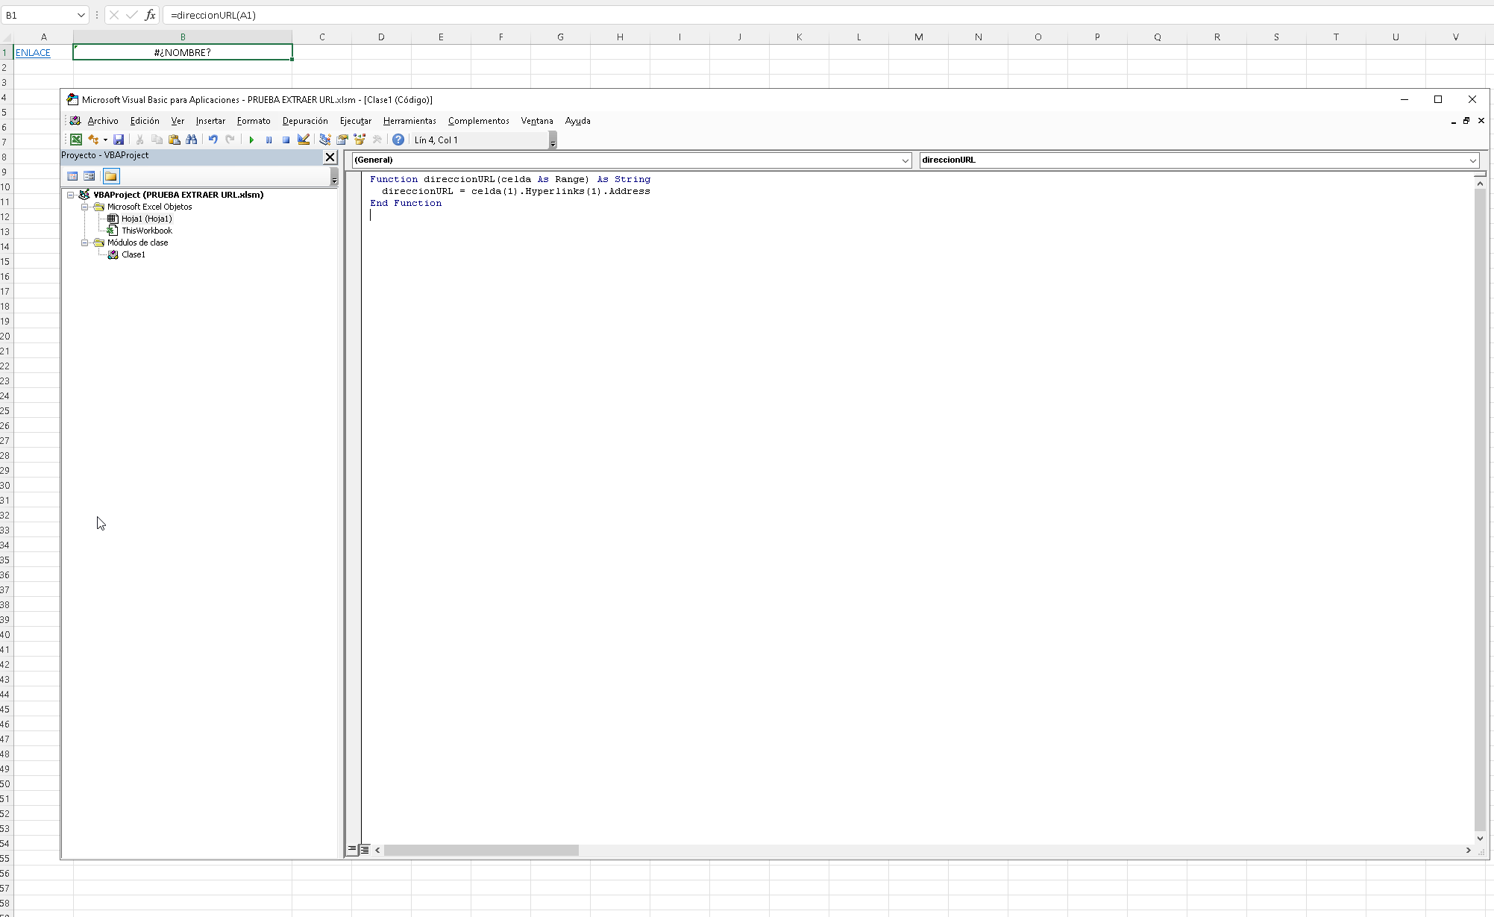Run macro with green play icon
This screenshot has width=1494, height=917.
[251, 140]
